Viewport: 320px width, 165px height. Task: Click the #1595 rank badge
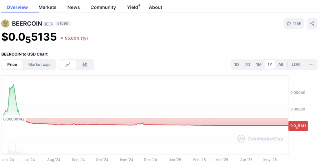(x=62, y=23)
